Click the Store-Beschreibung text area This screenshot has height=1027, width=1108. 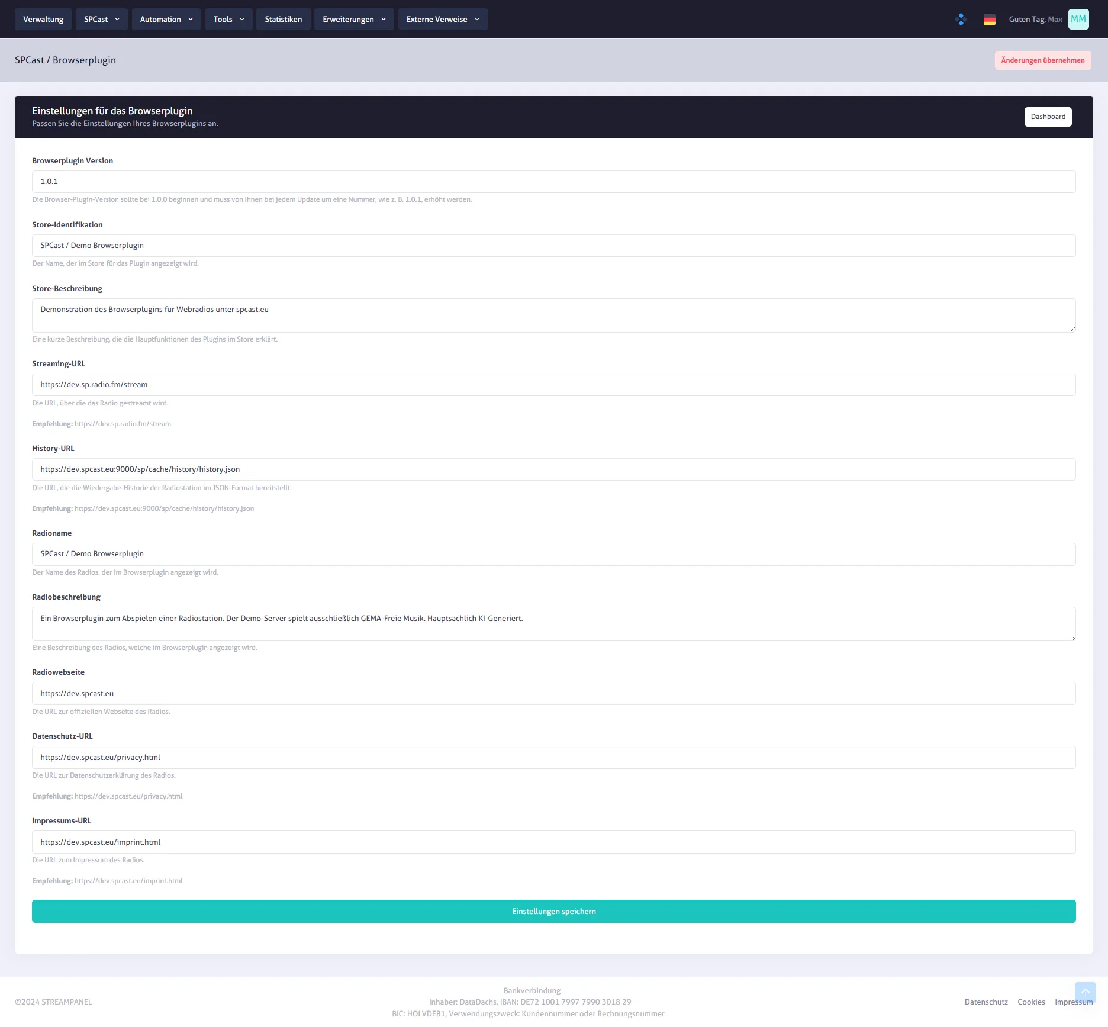click(x=554, y=315)
